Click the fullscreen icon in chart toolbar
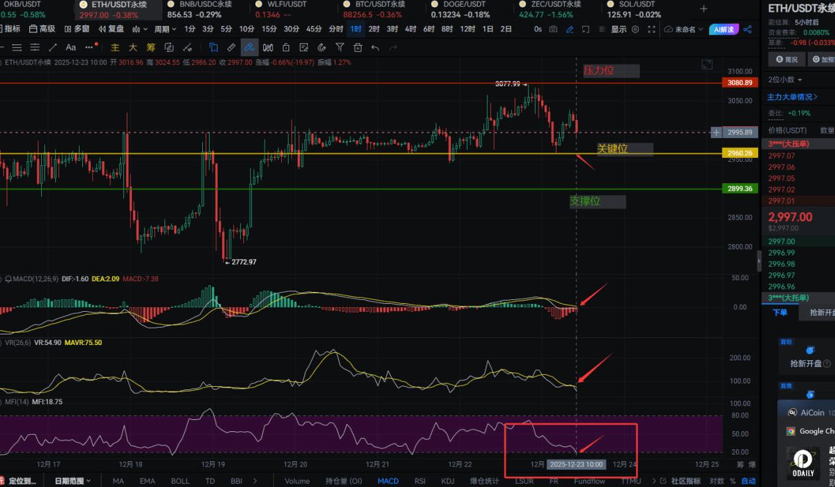The height and width of the screenshot is (487, 835). (652, 29)
